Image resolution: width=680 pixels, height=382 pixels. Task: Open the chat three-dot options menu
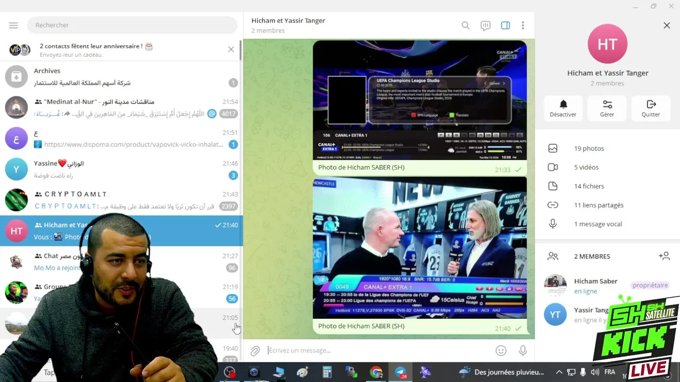(523, 25)
